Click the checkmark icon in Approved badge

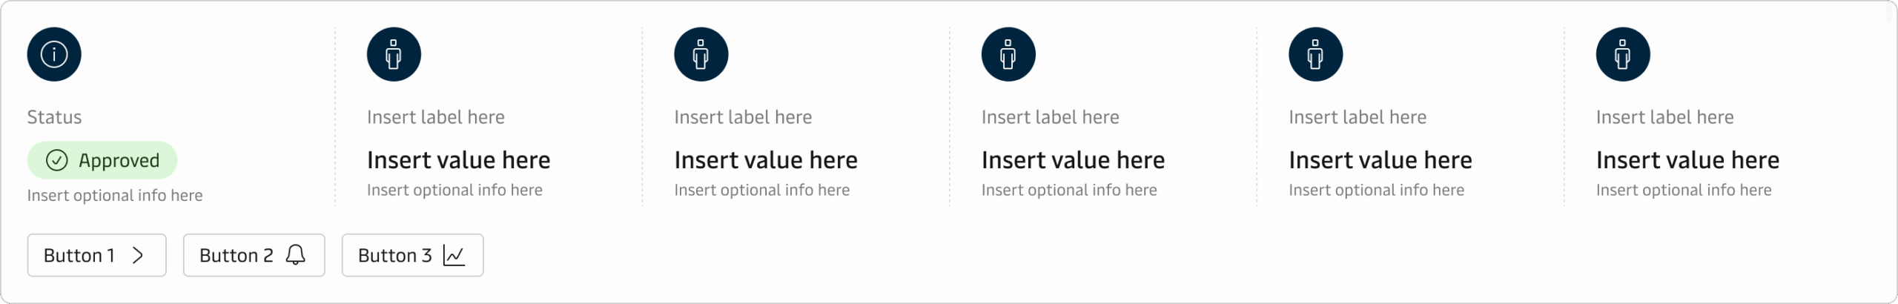tap(57, 160)
